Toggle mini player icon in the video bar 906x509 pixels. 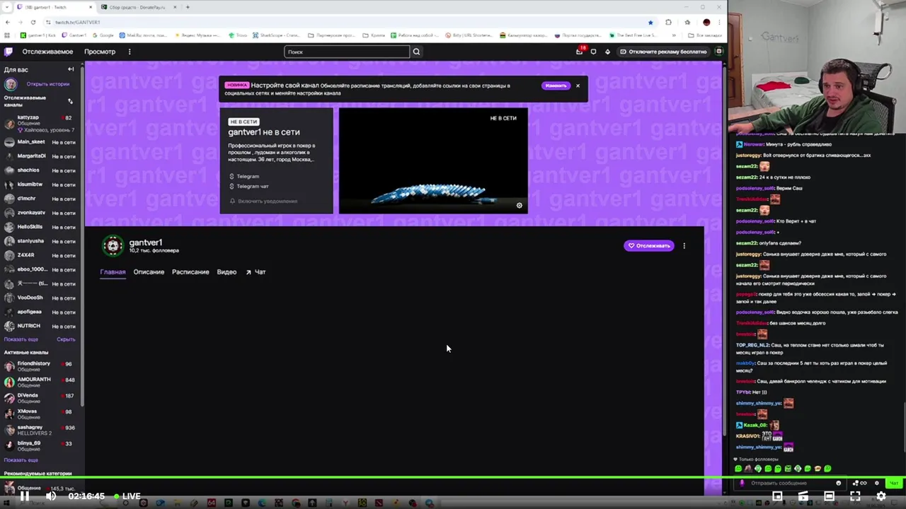coord(777,496)
